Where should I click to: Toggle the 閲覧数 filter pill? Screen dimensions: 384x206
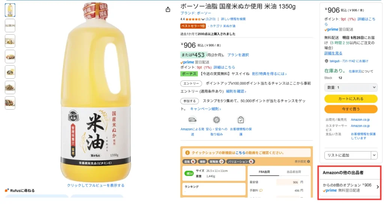[x=217, y=161]
